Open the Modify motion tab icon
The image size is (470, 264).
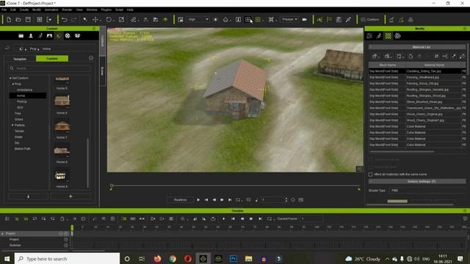click(x=379, y=36)
